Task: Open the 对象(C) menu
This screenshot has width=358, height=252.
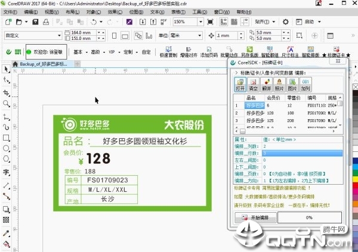Action: 94,12
